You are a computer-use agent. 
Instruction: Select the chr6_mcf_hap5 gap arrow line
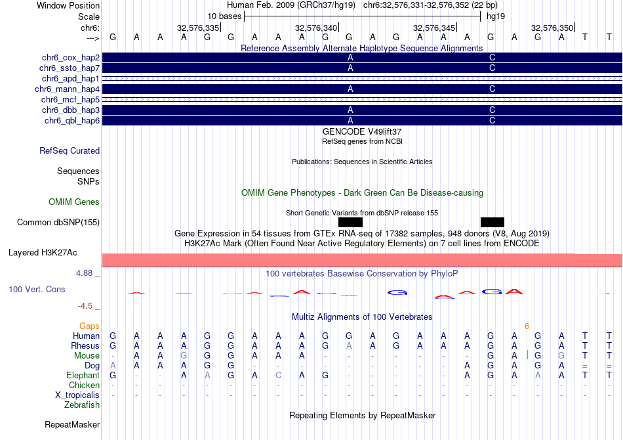click(x=362, y=99)
